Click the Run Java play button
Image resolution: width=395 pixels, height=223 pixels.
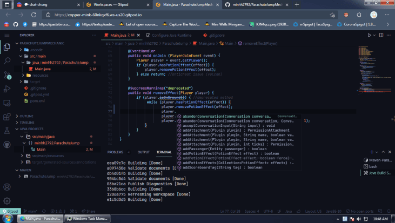click(x=369, y=35)
